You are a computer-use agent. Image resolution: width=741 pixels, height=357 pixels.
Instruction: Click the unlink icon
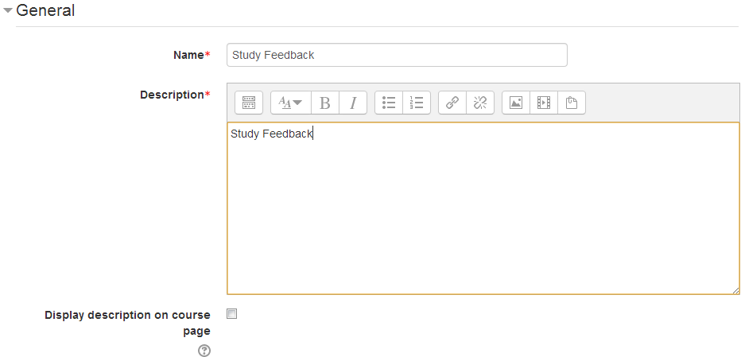click(480, 103)
